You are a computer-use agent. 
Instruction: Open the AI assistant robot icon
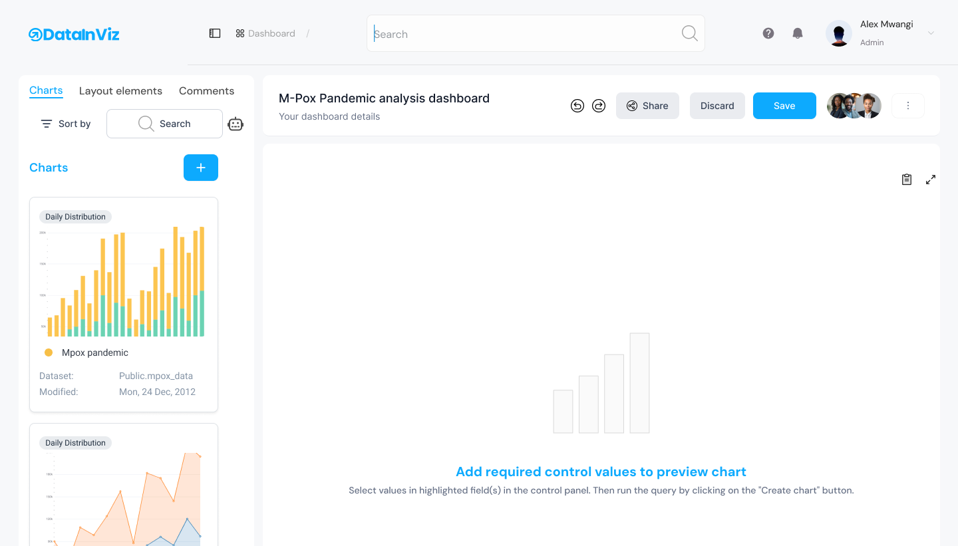(x=235, y=124)
